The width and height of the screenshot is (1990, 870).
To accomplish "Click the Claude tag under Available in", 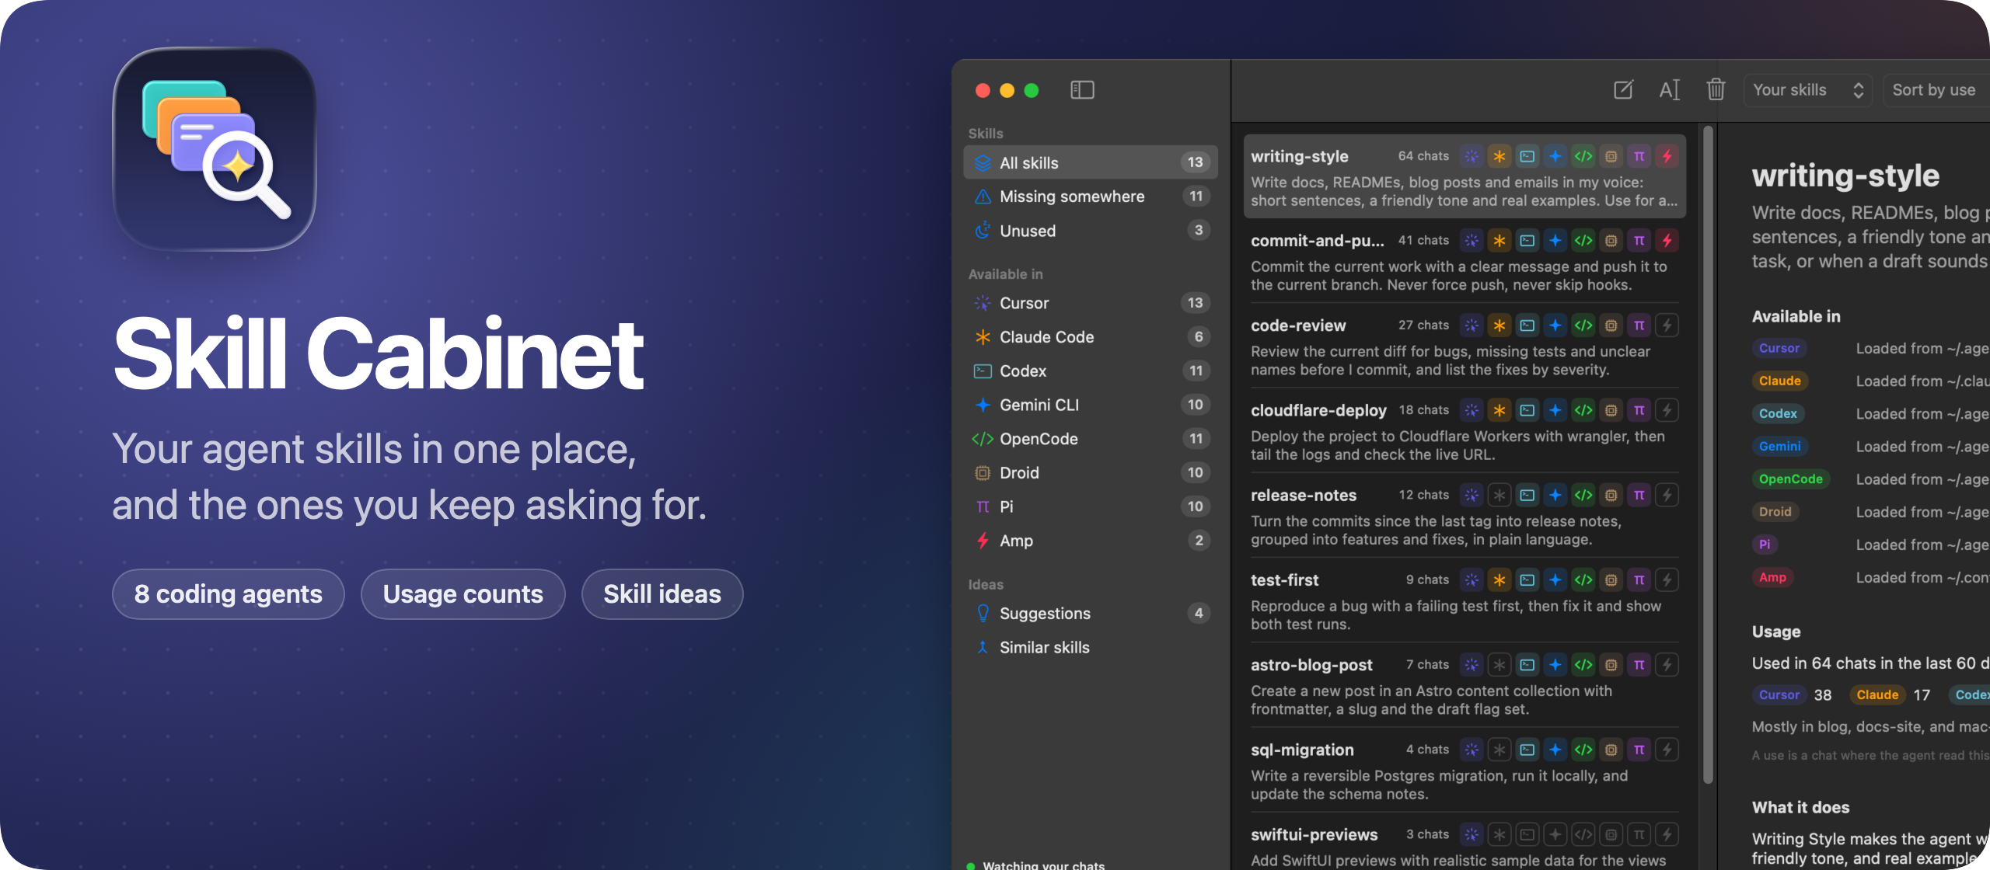I will [x=1780, y=381].
